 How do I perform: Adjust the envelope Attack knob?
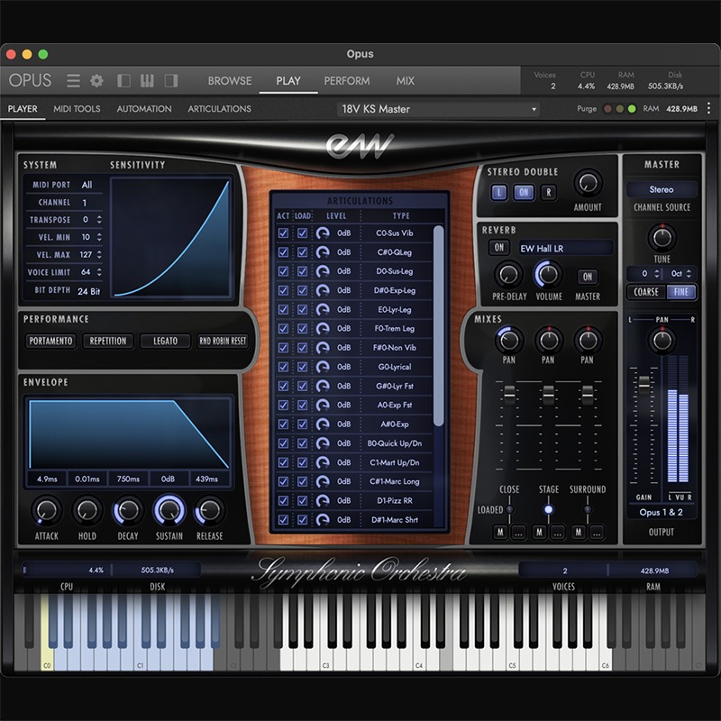click(47, 510)
